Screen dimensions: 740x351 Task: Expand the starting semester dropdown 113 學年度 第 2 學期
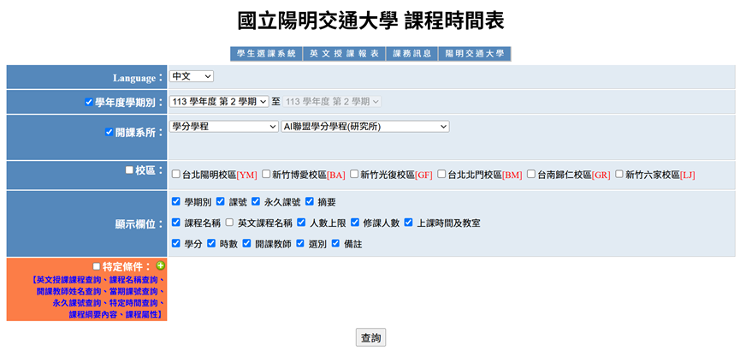pyautogui.click(x=219, y=101)
